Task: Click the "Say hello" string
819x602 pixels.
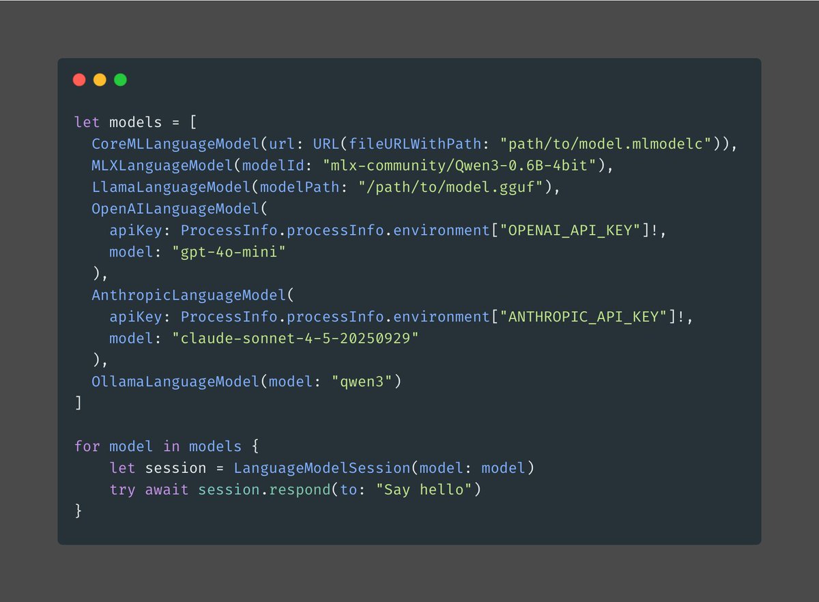Action: click(425, 490)
